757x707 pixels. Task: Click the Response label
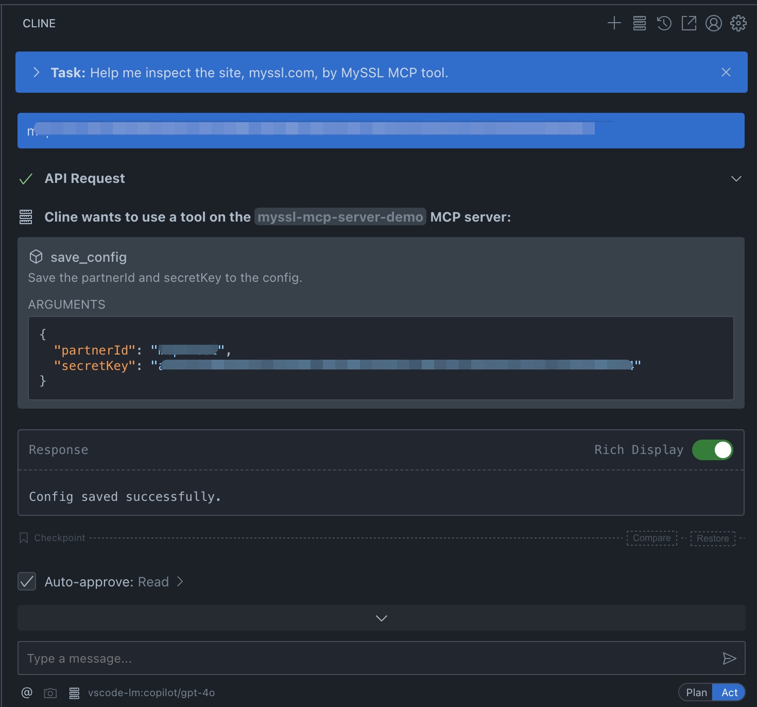59,450
